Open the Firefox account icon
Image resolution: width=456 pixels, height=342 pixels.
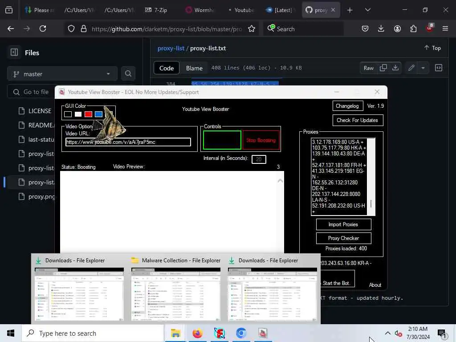pos(397,28)
